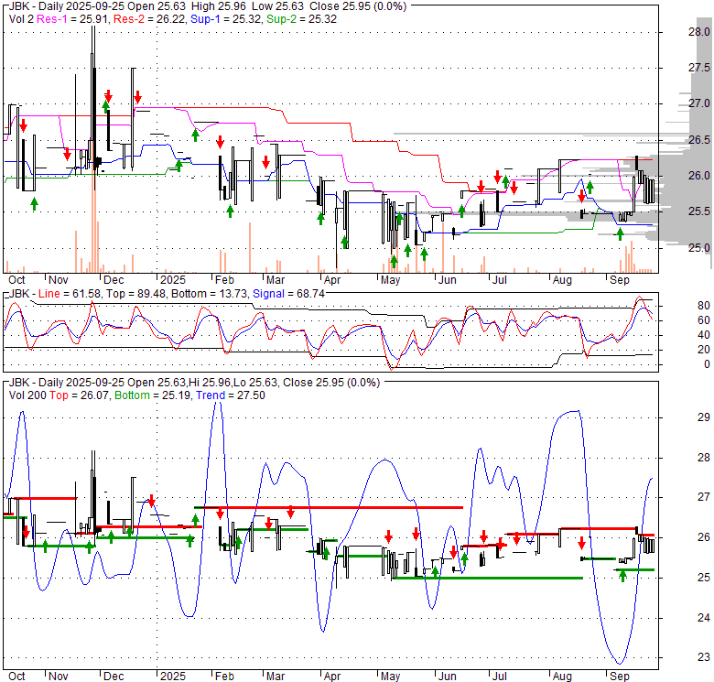Screen dimensions: 714x682
Task: Click the 27.5 price axis label
Action: [x=699, y=68]
